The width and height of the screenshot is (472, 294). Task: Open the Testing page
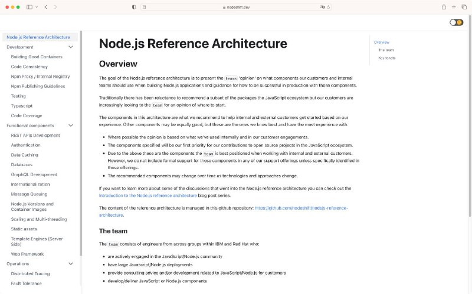click(x=18, y=96)
